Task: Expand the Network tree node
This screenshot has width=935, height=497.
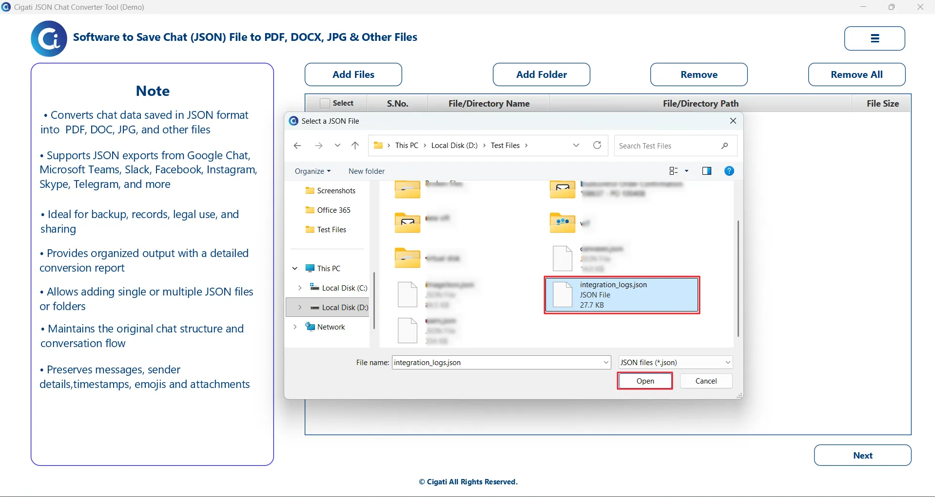Action: 295,327
